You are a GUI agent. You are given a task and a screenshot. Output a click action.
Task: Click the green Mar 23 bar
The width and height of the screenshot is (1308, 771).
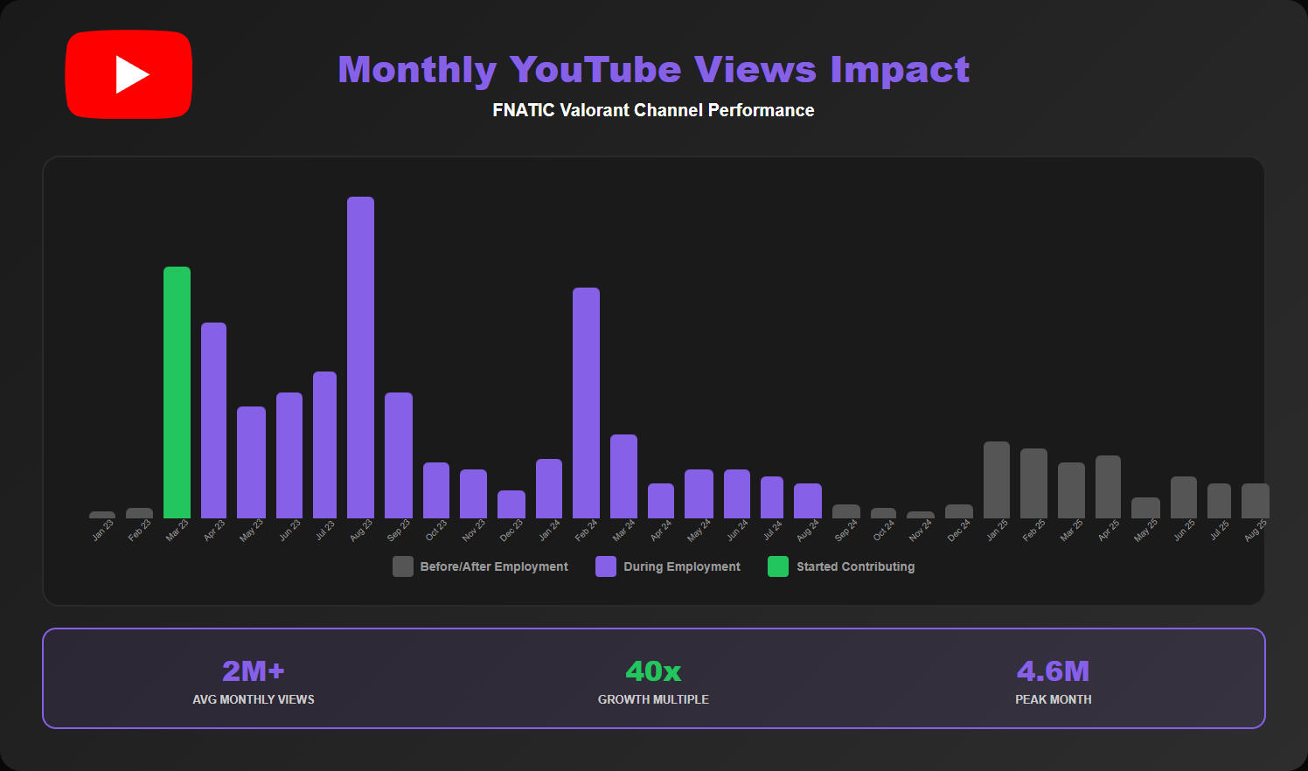coord(177,392)
